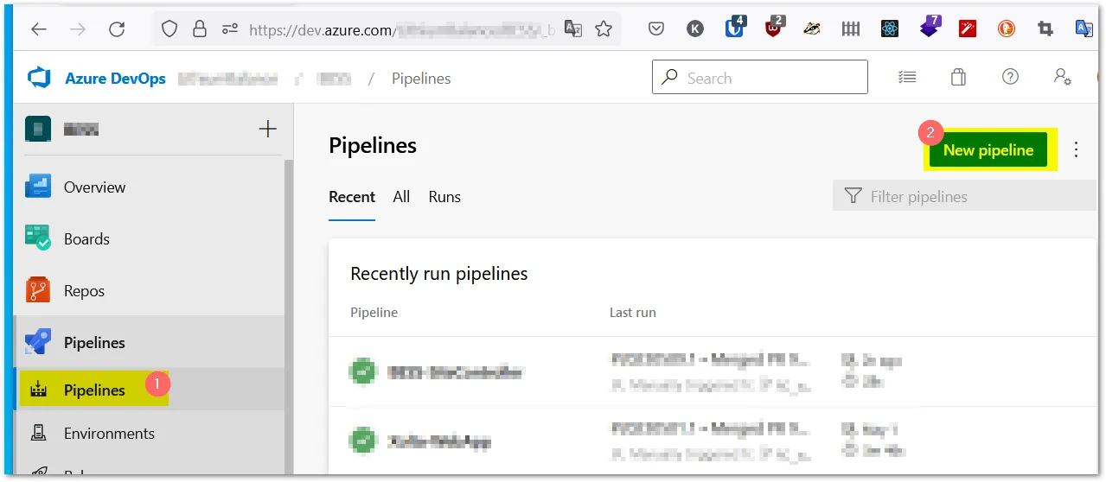Switch to the All tab
This screenshot has height=482, width=1106.
[401, 197]
